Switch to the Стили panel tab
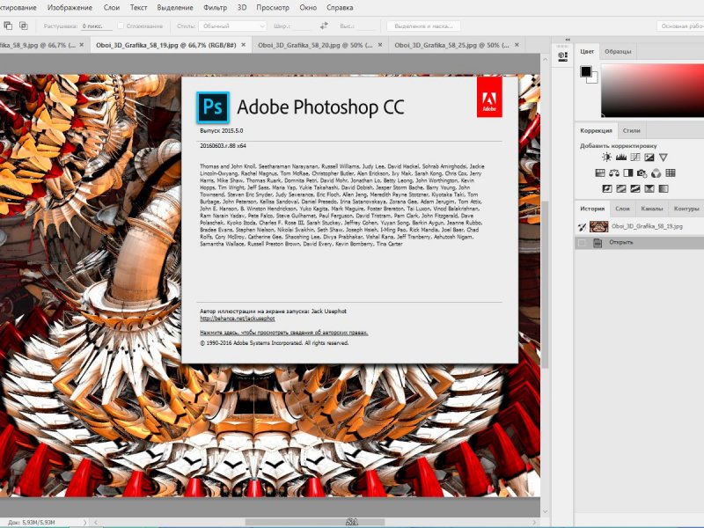Viewport: 704px width, 528px height. (x=631, y=130)
